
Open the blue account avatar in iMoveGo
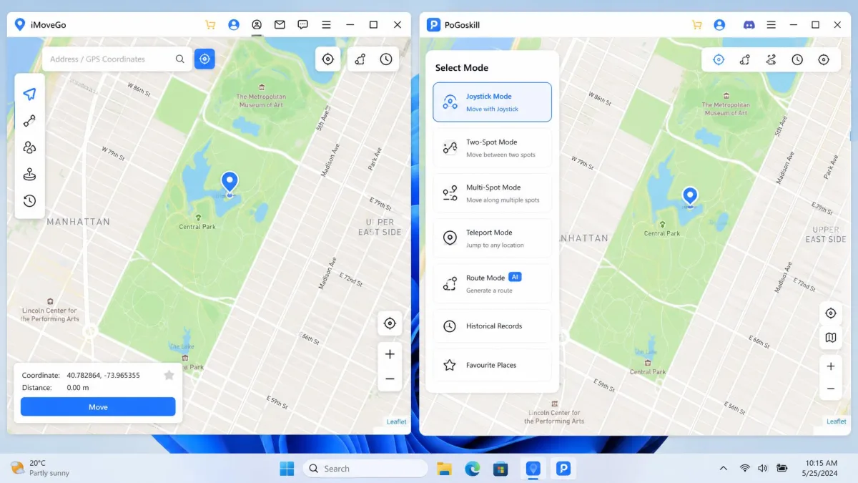pyautogui.click(x=233, y=24)
